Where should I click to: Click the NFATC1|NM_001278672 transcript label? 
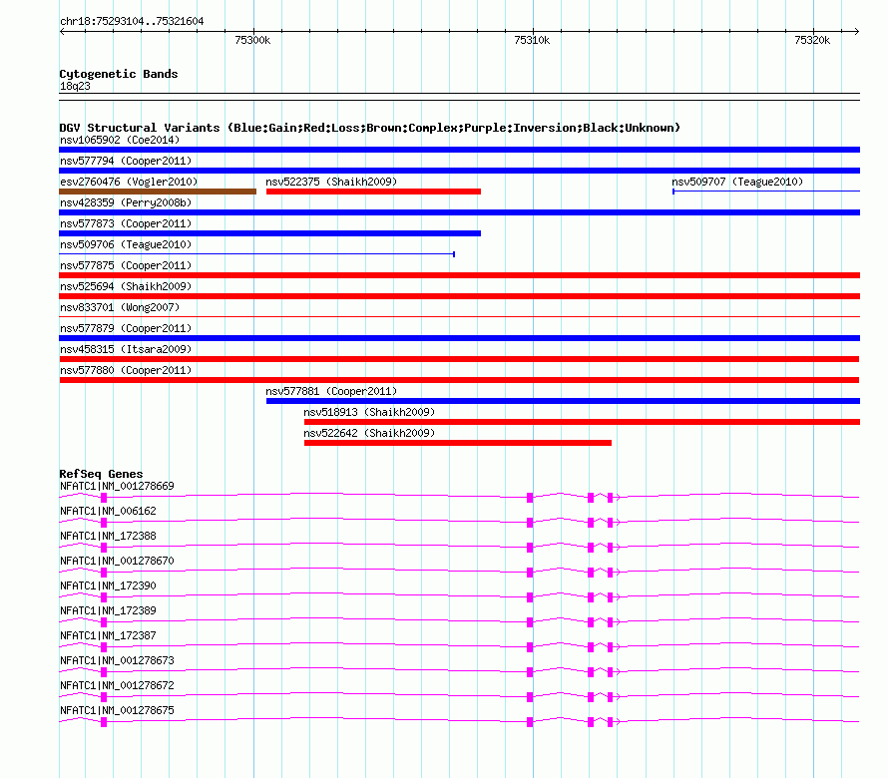pyautogui.click(x=117, y=685)
